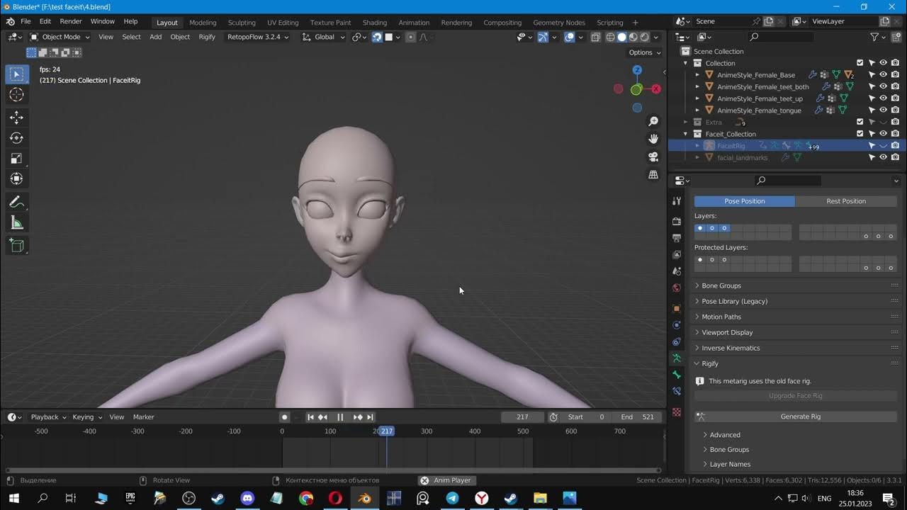Uncheck the Extra collection checkbox

pos(860,122)
